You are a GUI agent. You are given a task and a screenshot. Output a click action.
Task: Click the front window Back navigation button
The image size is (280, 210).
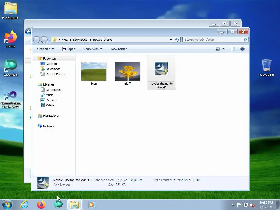[36, 40]
